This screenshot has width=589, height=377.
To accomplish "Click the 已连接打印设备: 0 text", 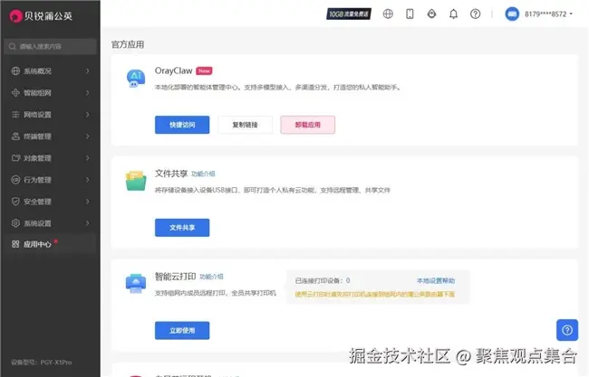I will (323, 280).
